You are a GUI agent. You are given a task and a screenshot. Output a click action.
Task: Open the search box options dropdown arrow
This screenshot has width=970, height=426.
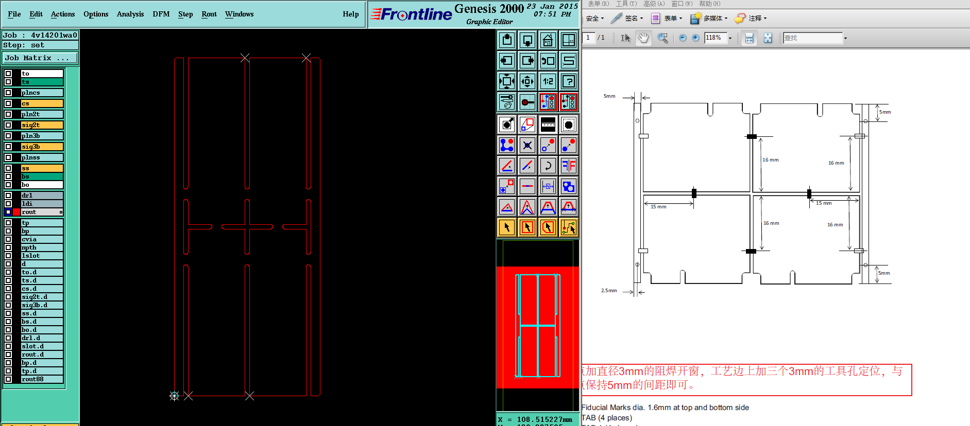pyautogui.click(x=845, y=38)
